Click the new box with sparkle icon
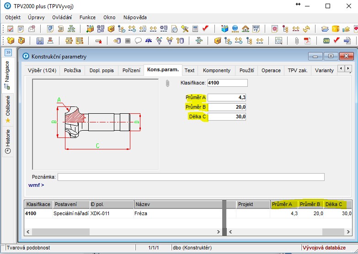 coord(11,41)
